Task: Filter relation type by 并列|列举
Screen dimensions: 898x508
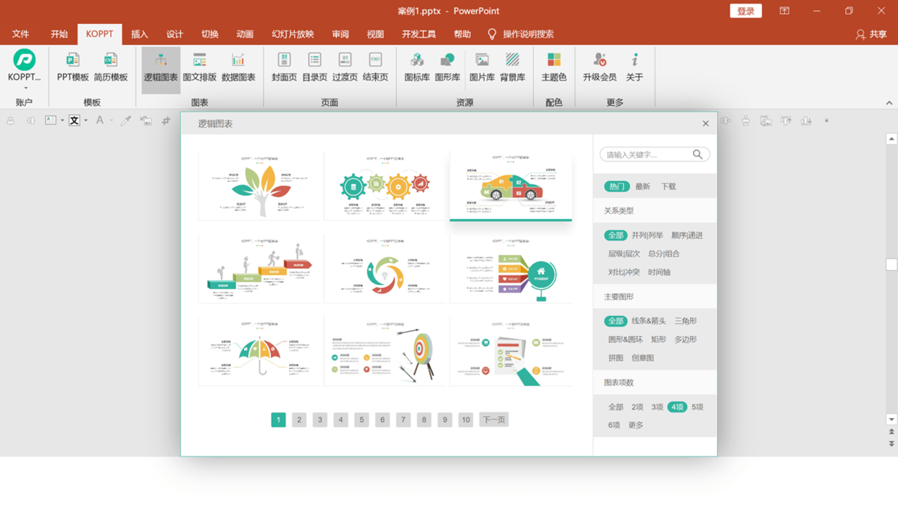Action: tap(647, 236)
